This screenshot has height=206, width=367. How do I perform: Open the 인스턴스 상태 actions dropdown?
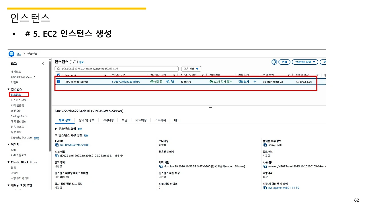pos(305,62)
